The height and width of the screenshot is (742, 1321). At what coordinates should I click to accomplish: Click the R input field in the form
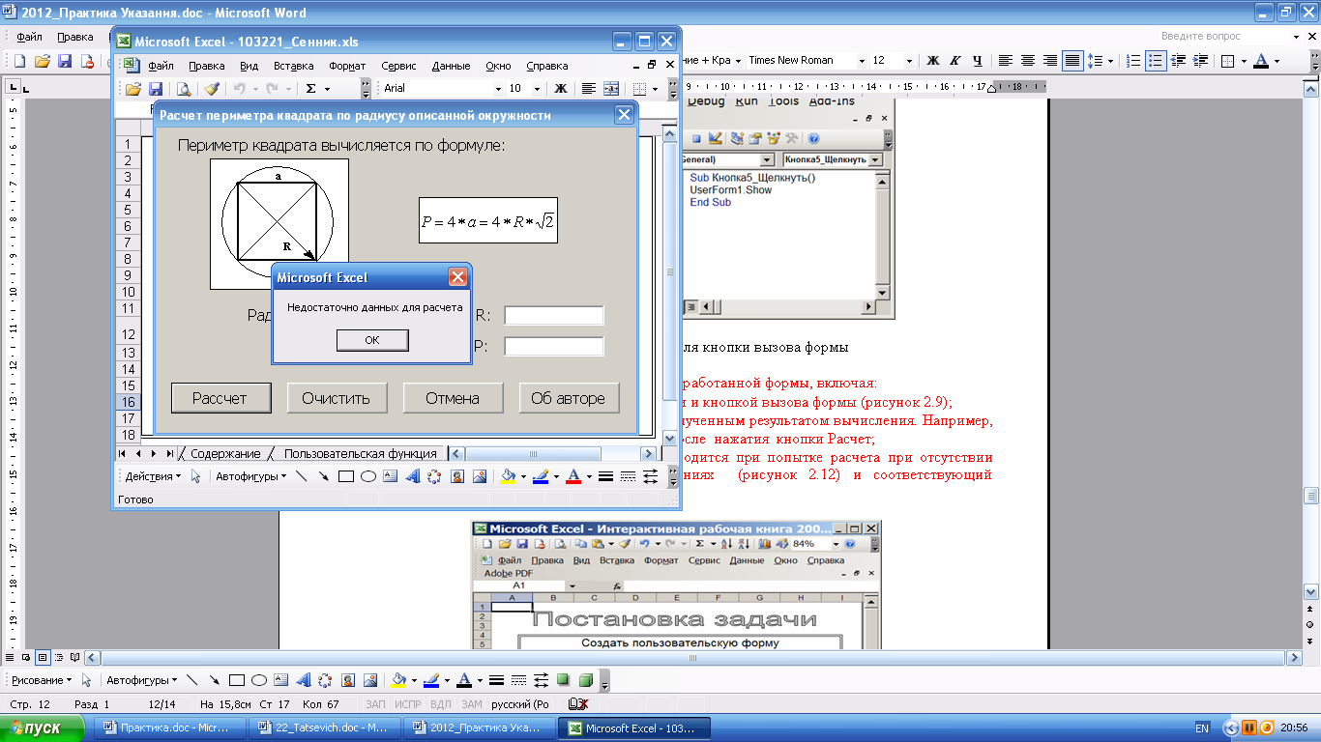pos(554,315)
